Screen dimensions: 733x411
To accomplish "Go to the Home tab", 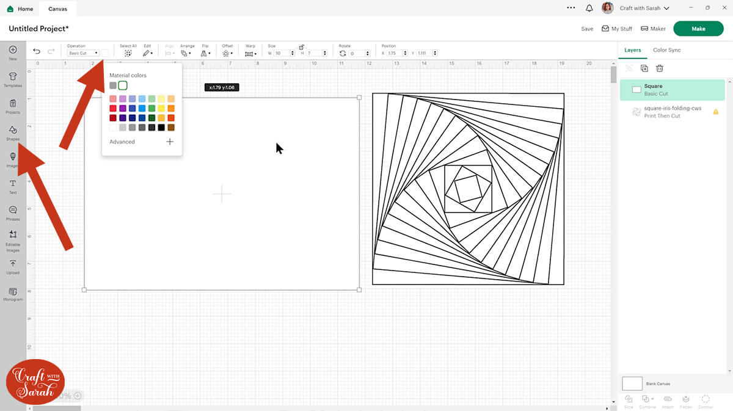I will (x=20, y=9).
